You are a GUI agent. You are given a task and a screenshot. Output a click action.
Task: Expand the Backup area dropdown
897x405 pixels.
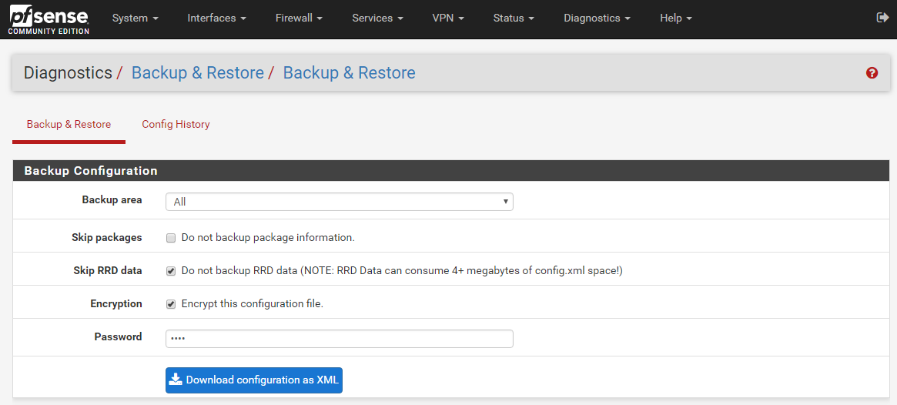coord(339,202)
